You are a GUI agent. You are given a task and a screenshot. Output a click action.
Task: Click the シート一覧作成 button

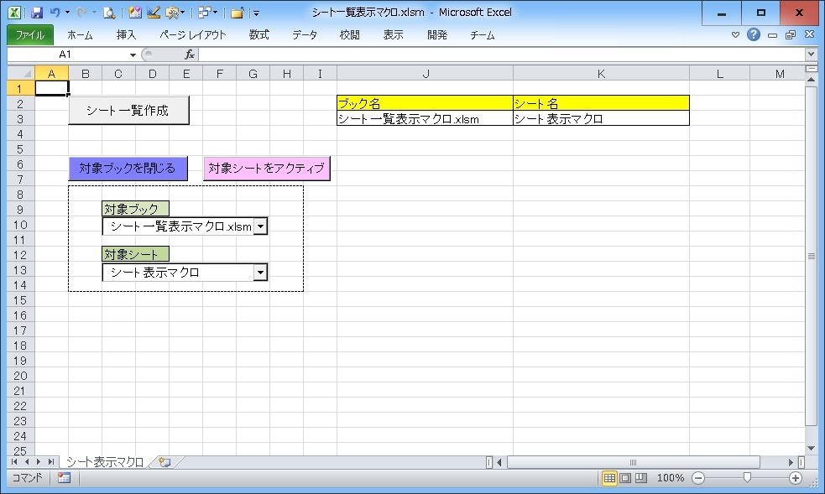click(128, 111)
